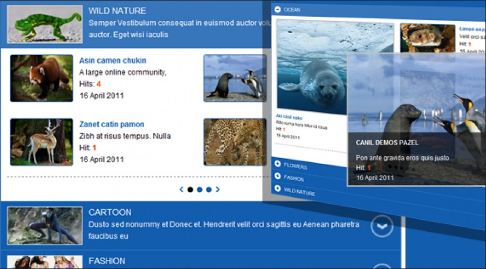The height and width of the screenshot is (269, 486).
Task: Go to previous page with left arrow
Action: pos(181,189)
